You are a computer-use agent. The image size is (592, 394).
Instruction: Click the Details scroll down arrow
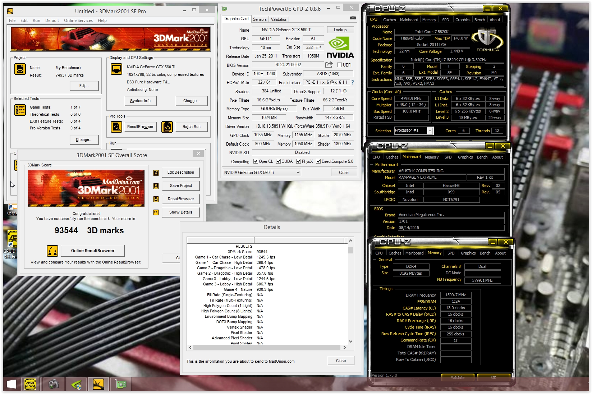[x=351, y=342]
